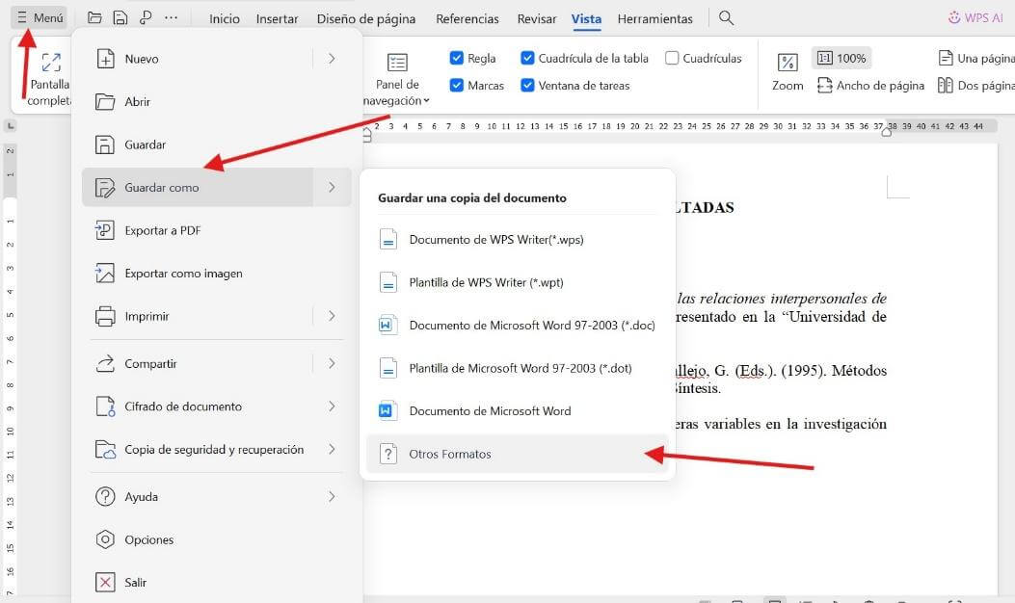The width and height of the screenshot is (1015, 603).
Task: Open the search magnifier in the ribbon
Action: (726, 17)
